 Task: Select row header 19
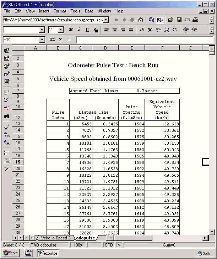point(18,162)
